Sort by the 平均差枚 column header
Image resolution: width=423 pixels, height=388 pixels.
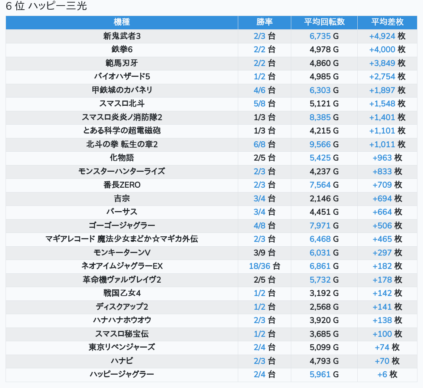[387, 22]
